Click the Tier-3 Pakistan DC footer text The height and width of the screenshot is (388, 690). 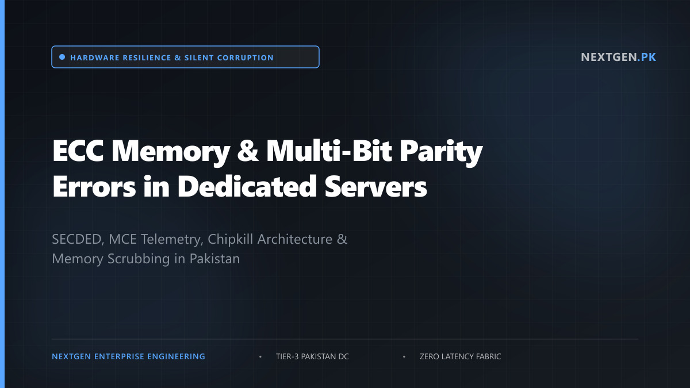[x=312, y=356]
